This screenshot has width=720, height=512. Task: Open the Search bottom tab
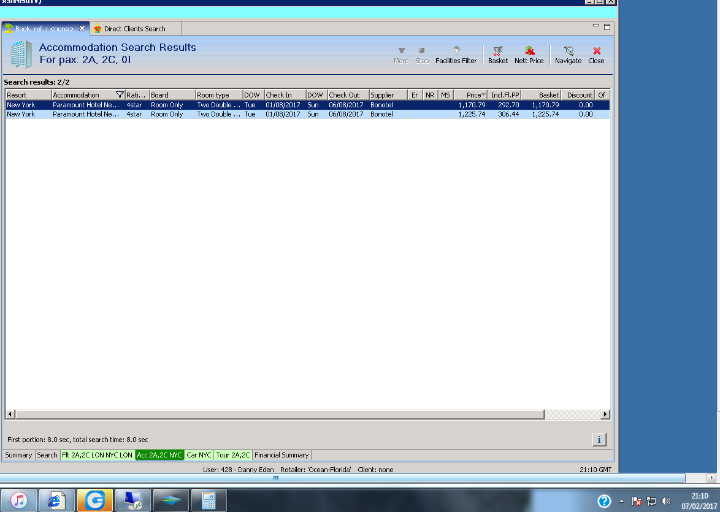pyautogui.click(x=47, y=455)
